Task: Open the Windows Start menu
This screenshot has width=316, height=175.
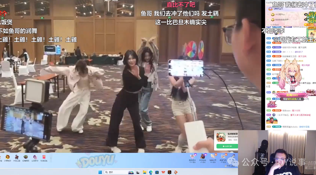Action: (x=100, y=172)
